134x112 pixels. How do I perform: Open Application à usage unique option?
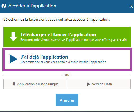pyautogui.click(x=35, y=84)
